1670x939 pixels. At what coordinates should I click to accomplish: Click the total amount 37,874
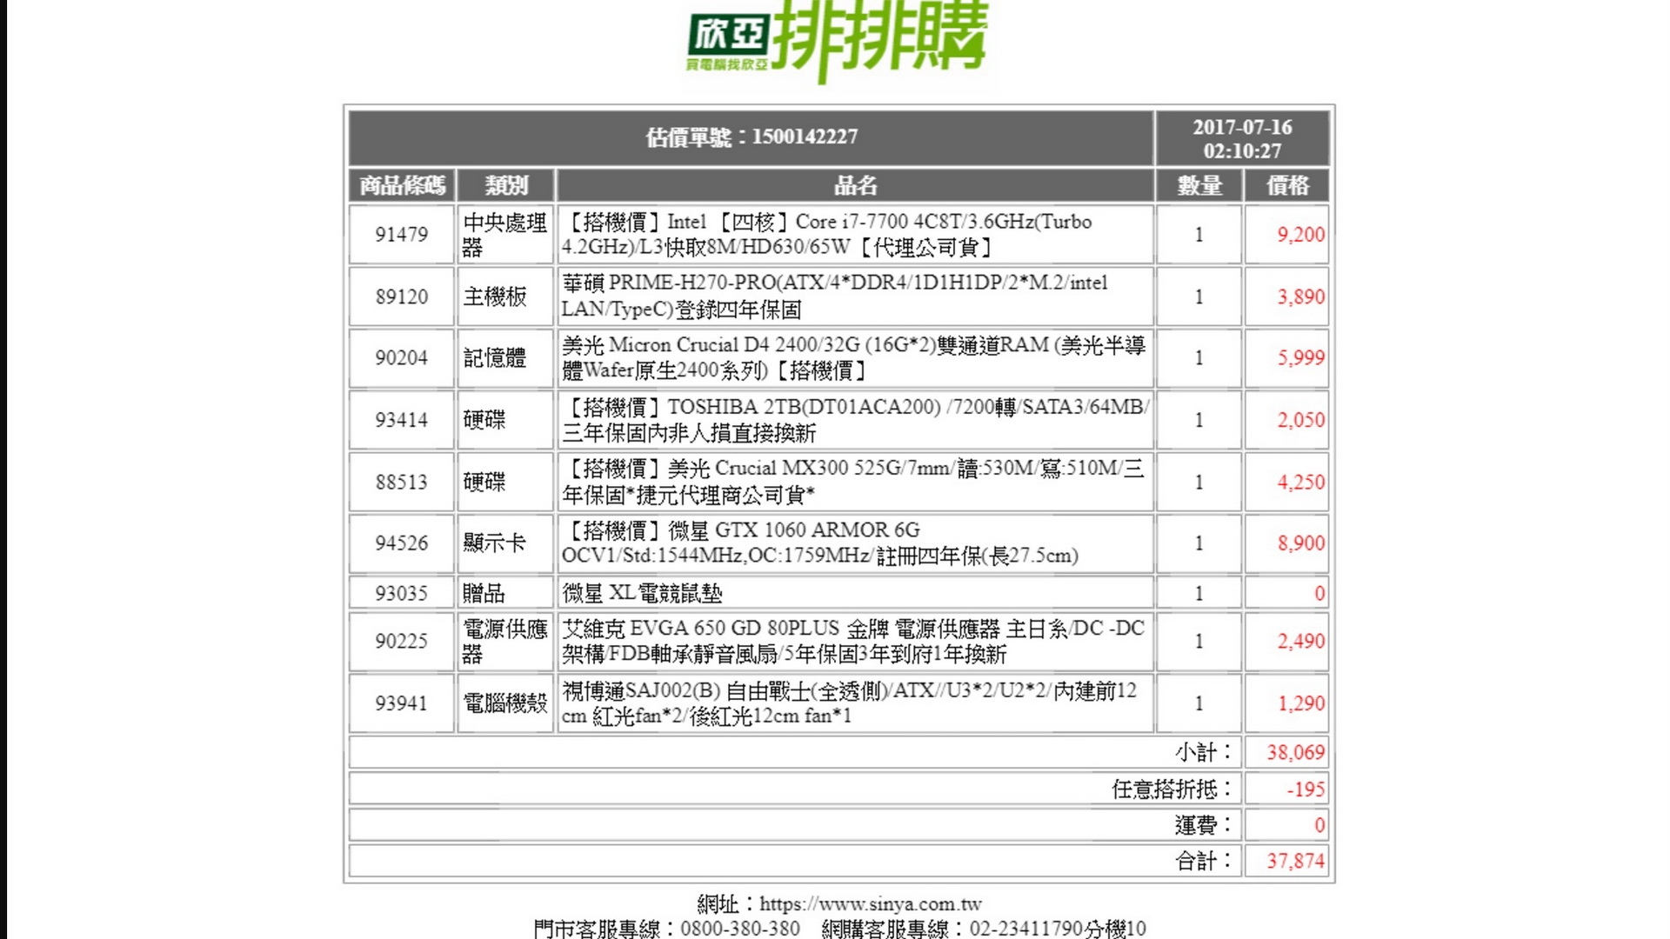coord(1295,862)
